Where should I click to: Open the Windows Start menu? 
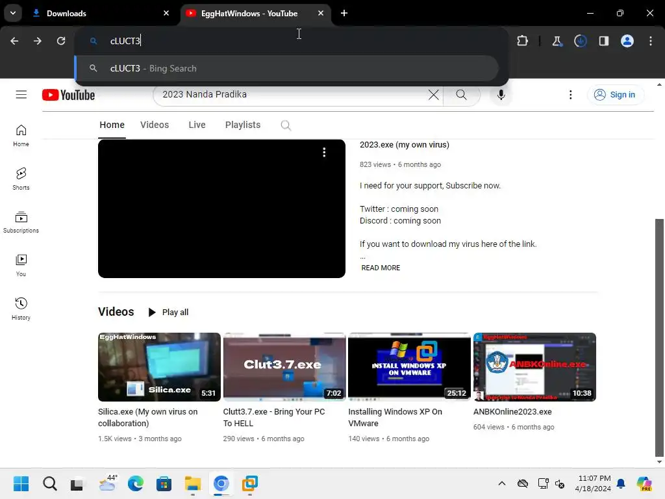click(x=21, y=483)
